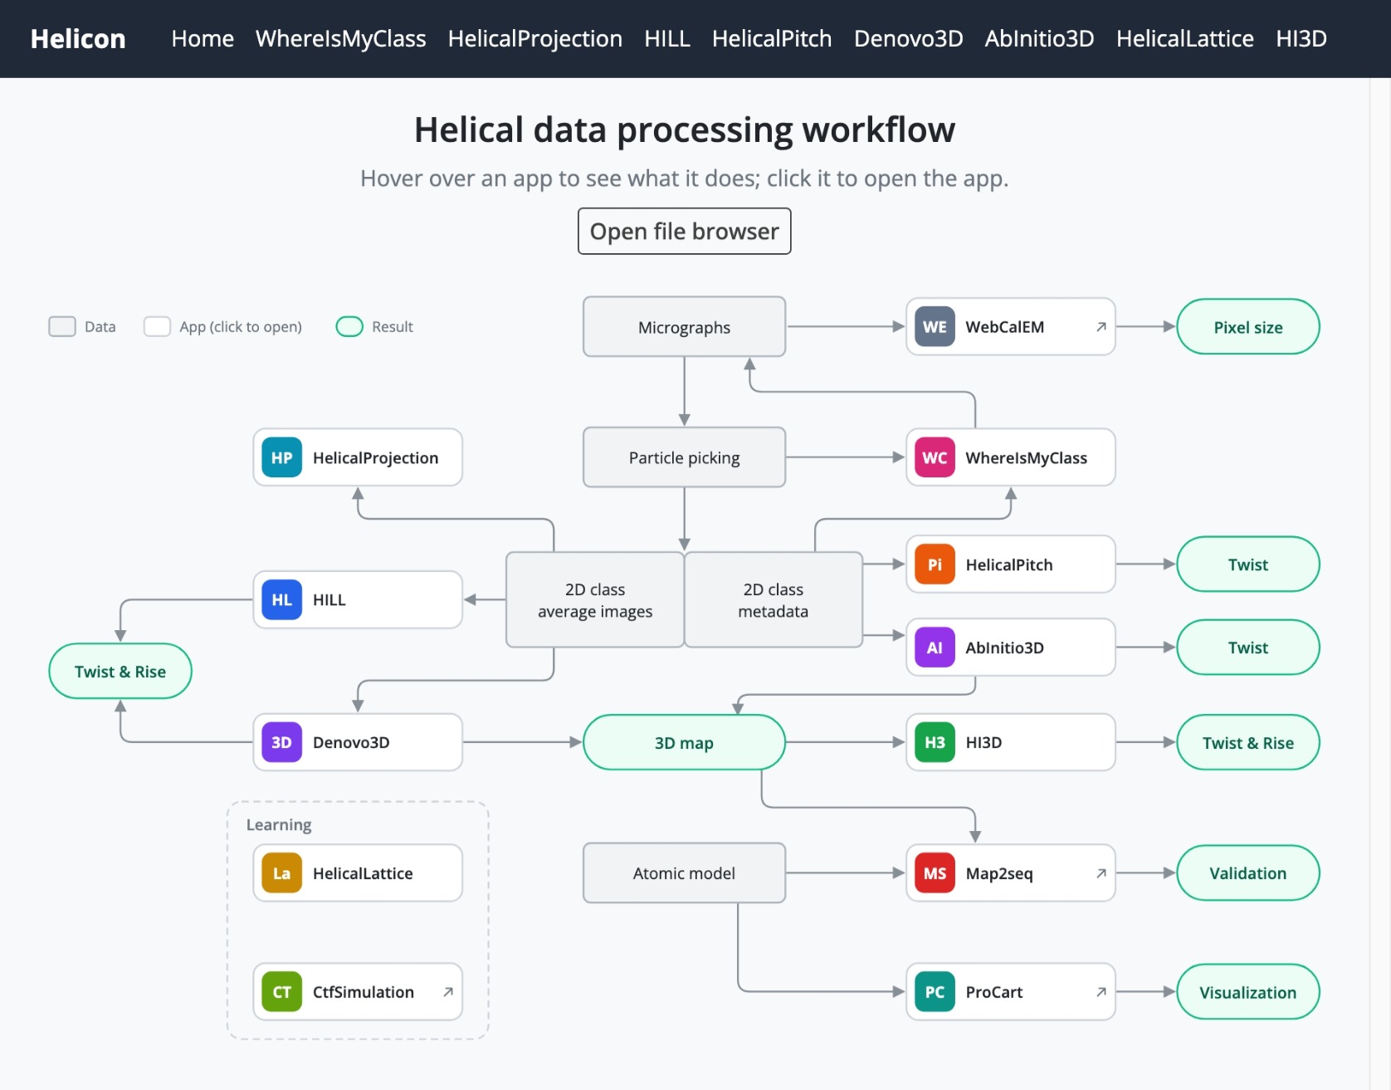Viewport: 1391px width, 1090px height.
Task: Click the blue HL icon for HILL
Action: pyautogui.click(x=281, y=599)
